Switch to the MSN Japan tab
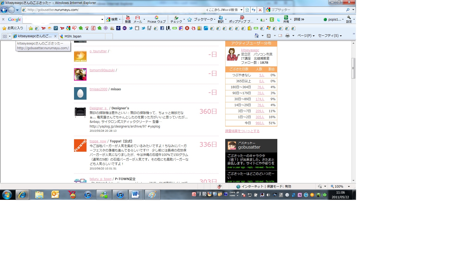453x255 pixels. click(x=82, y=36)
